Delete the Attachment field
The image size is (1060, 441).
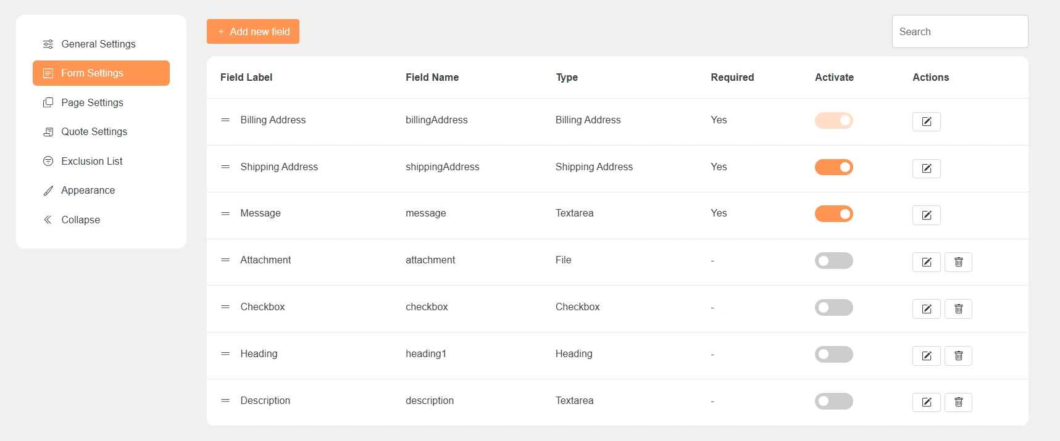(x=958, y=262)
